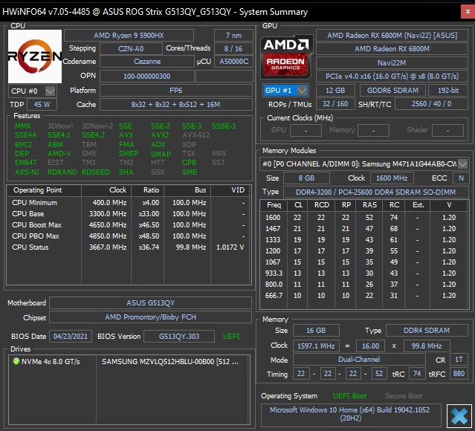The height and width of the screenshot is (431, 475).
Task: Select the 666.7 frequency timing row
Action: (364, 296)
